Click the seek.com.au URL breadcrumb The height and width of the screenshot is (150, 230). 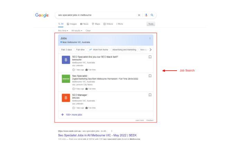pos(82,131)
